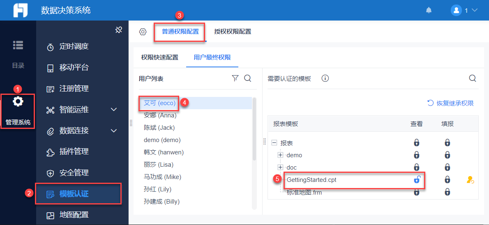
Task: Switch to 授权权限配置 tab
Action: coord(233,32)
